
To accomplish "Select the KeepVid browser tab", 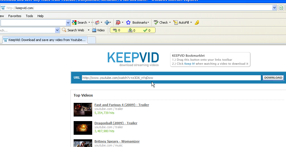I will (x=44, y=40).
